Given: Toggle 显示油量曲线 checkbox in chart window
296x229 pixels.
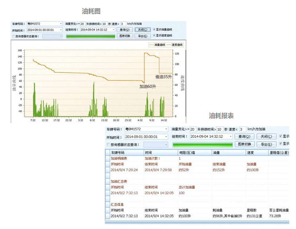Looking at the screenshot, I should tap(154, 29).
